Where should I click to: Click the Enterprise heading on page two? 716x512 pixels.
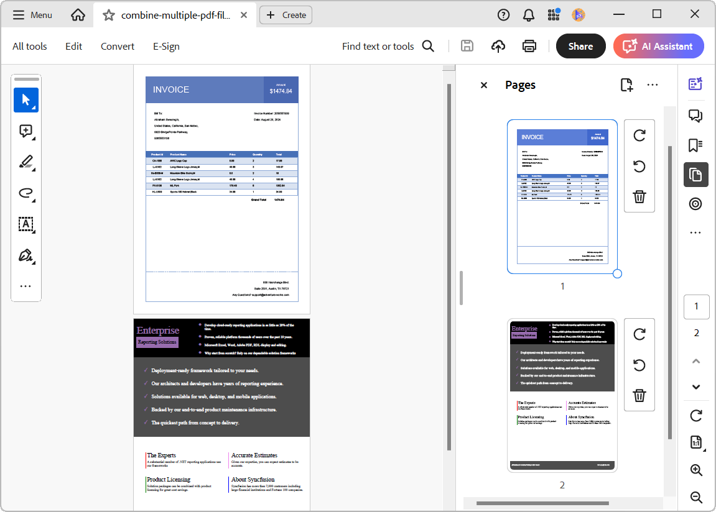click(x=158, y=330)
